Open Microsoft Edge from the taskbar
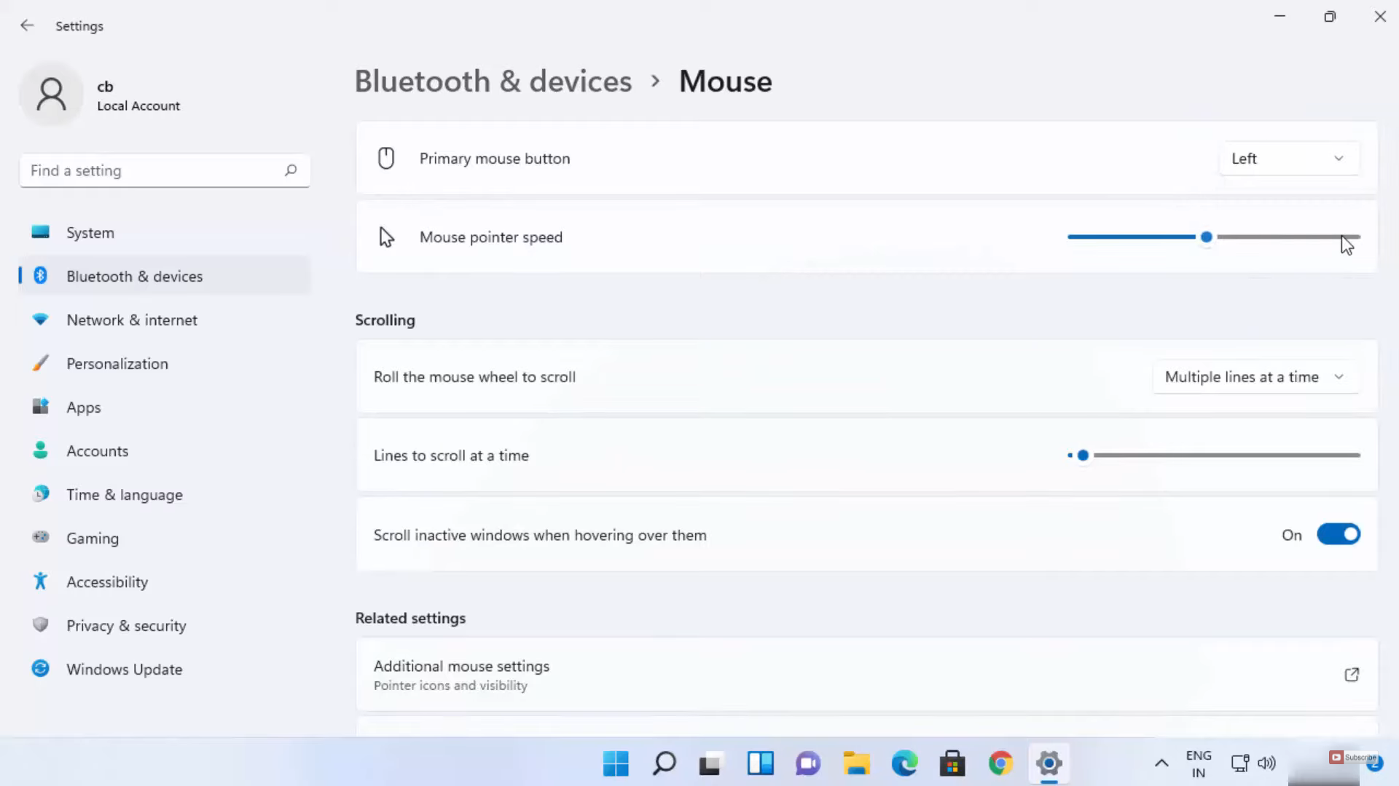The width and height of the screenshot is (1399, 786). [904, 763]
